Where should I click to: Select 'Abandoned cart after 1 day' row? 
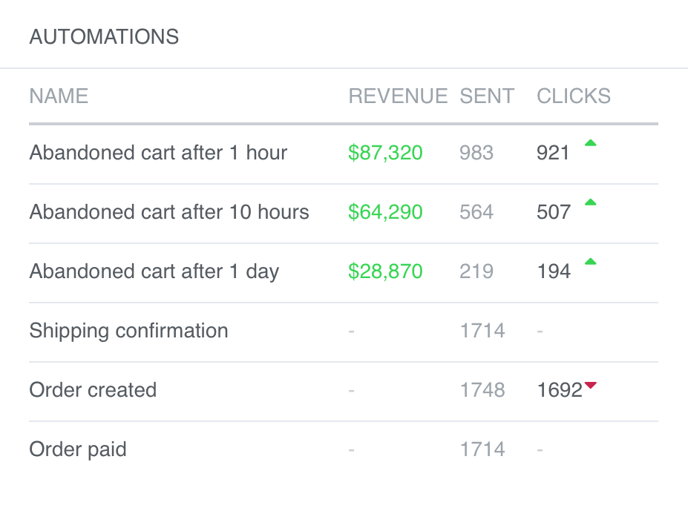click(x=154, y=271)
